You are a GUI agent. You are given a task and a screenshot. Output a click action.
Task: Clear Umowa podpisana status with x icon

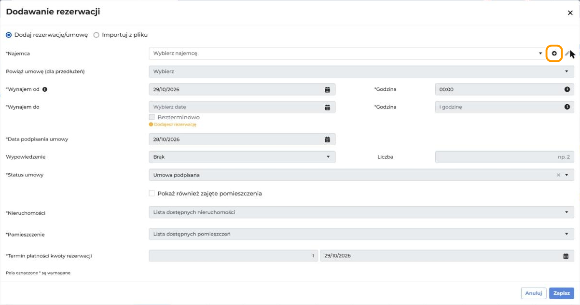pos(558,175)
